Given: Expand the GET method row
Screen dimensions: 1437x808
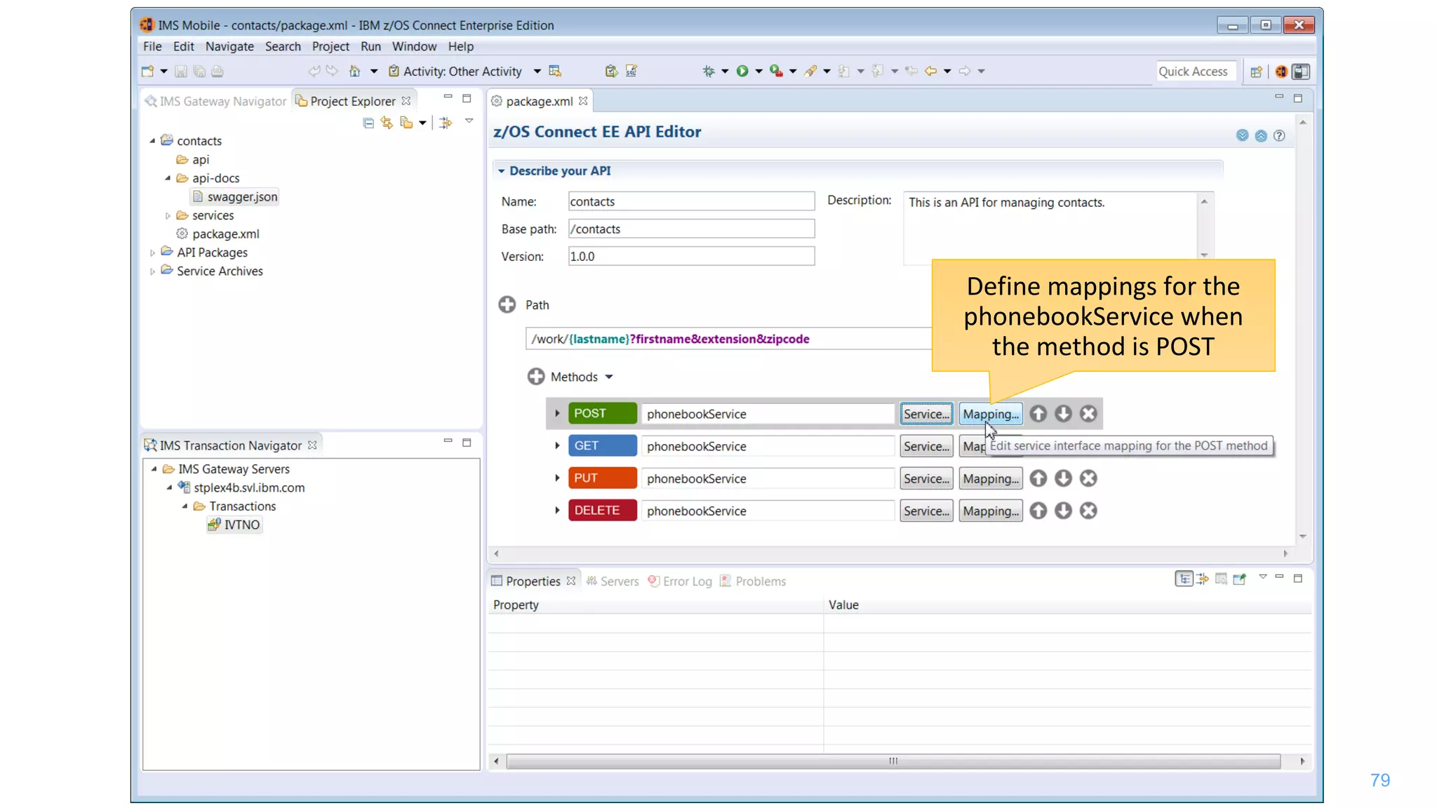Looking at the screenshot, I should tap(557, 445).
